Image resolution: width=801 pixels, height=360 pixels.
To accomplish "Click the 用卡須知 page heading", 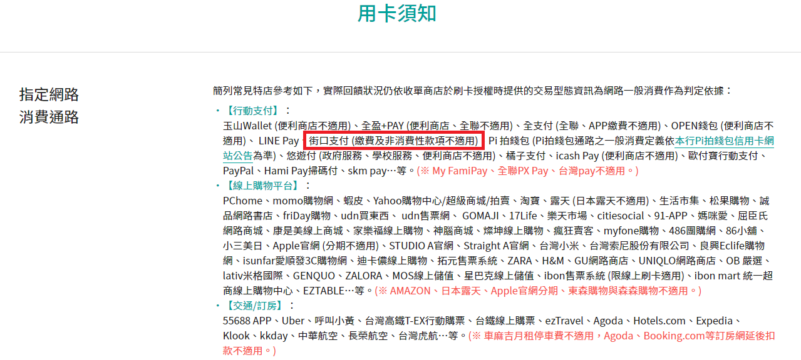I will (397, 14).
